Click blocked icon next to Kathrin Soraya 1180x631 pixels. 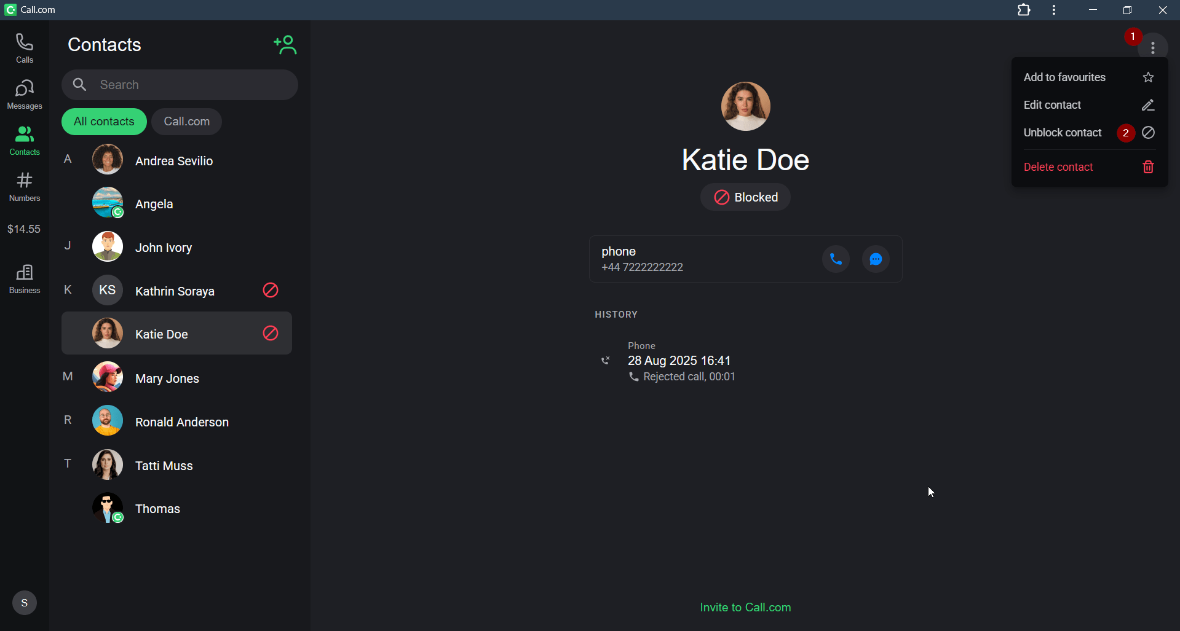pos(271,290)
